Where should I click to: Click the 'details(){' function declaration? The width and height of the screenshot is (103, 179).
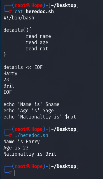(17, 30)
